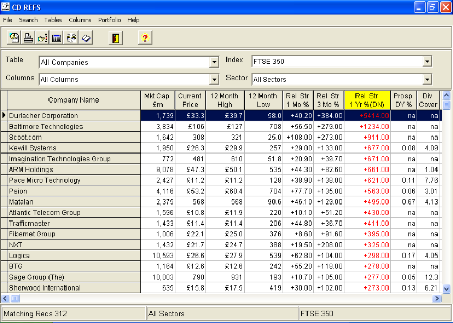Viewport: 453px width, 323px height.
Task: Click the edit document toolbar icon
Action: 13,38
